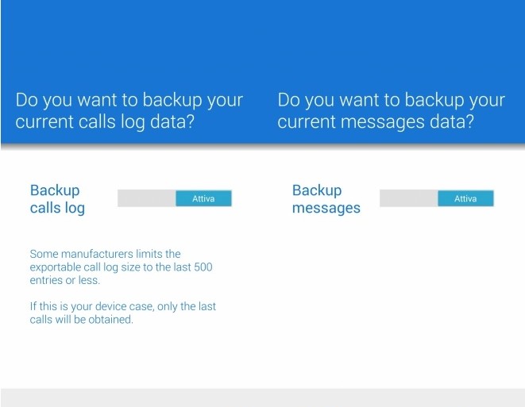Click the "If this is your device case" paragraph
Screen dimensions: 525x407
[122, 313]
